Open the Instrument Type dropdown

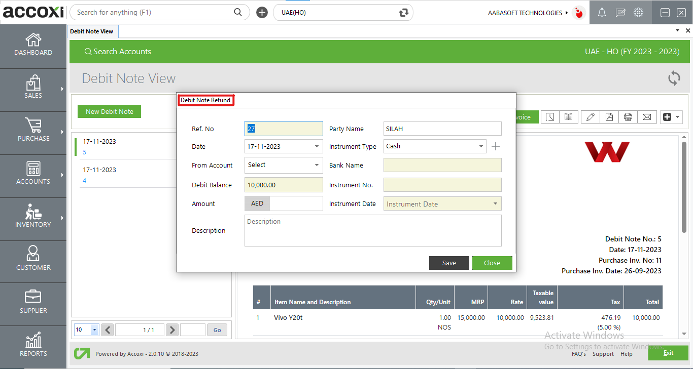(481, 146)
